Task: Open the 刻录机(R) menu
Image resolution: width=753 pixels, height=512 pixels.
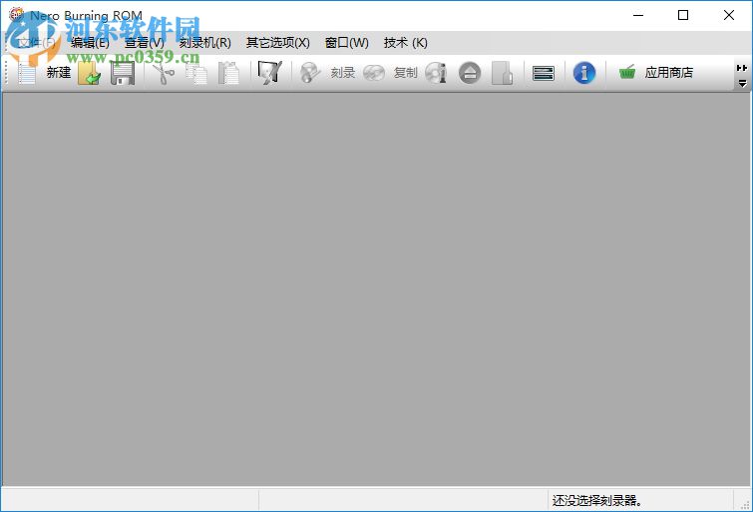Action: pos(205,43)
